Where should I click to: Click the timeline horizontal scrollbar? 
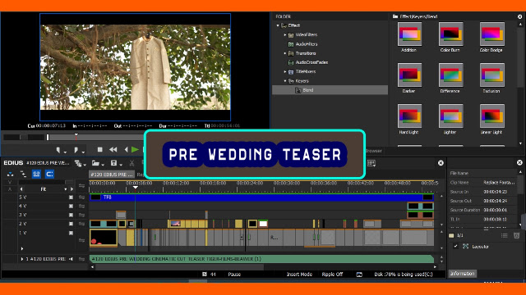(x=179, y=267)
